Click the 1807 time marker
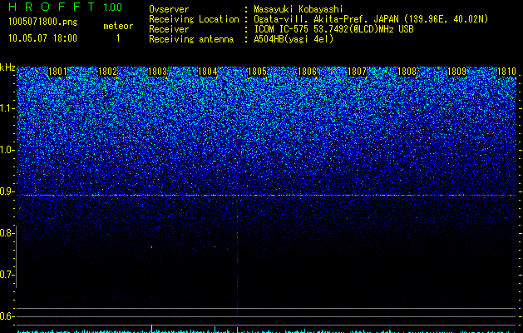Image resolution: width=523 pixels, height=333 pixels. pos(357,72)
